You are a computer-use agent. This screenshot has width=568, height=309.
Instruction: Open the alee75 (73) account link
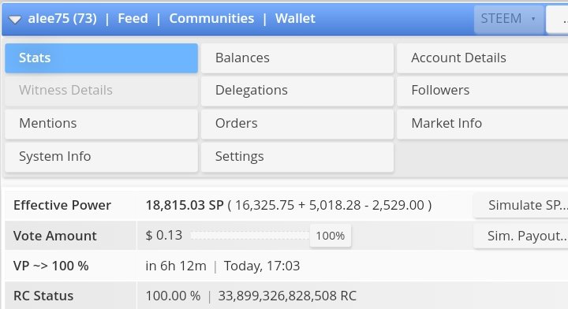(x=62, y=18)
